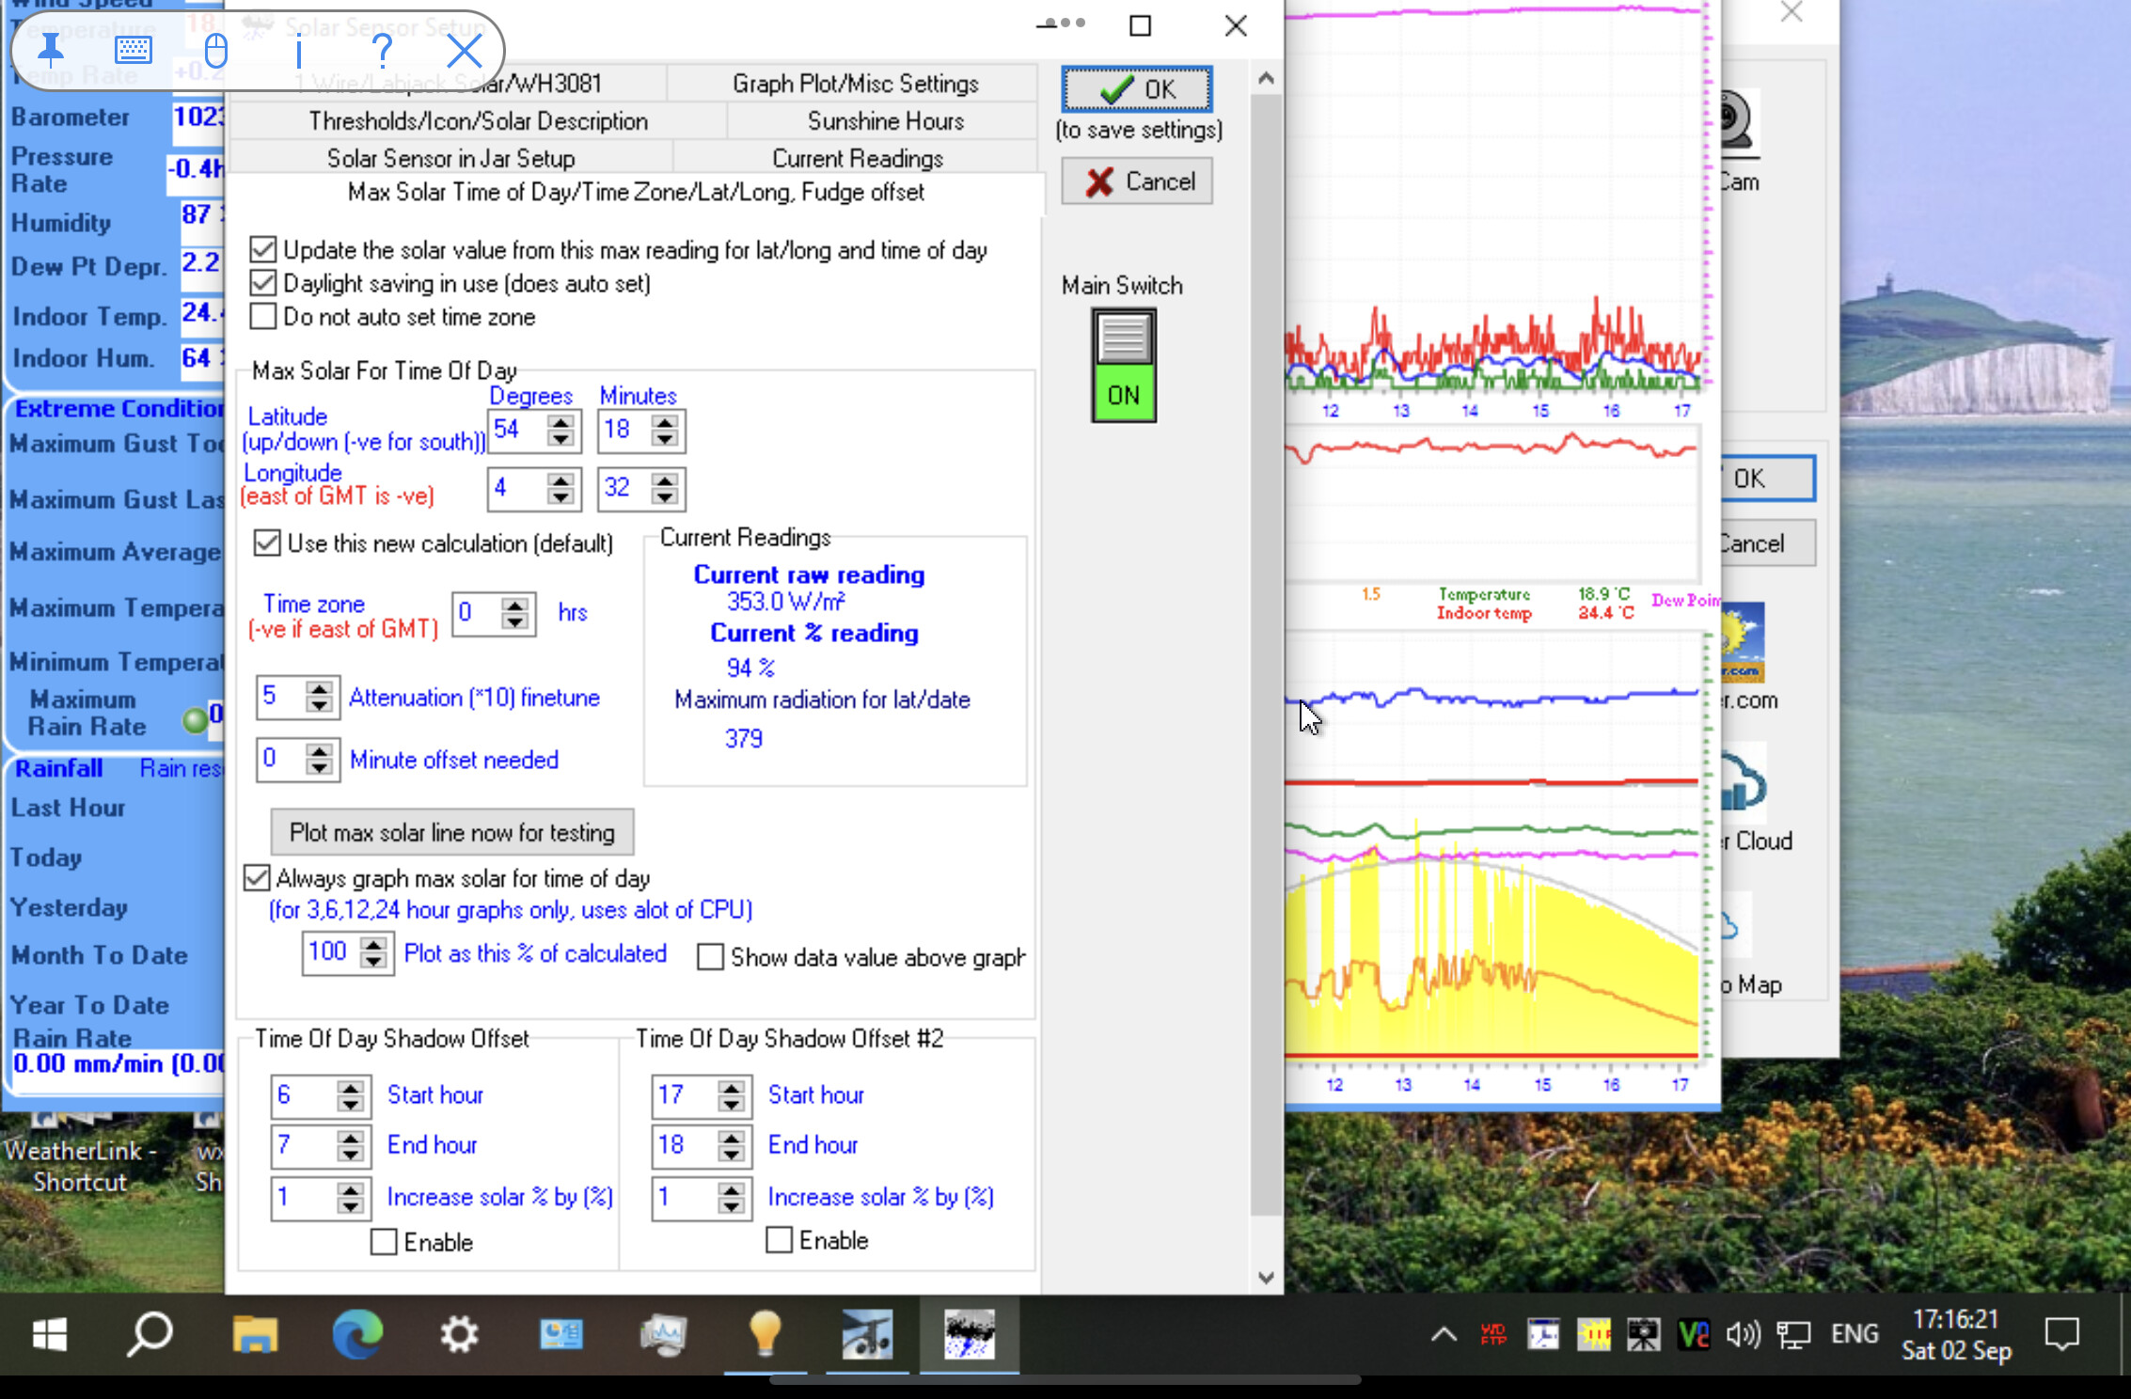Screen dimensions: 2131x1399
Task: Increase Longitude degrees spinner
Action: coord(560,480)
